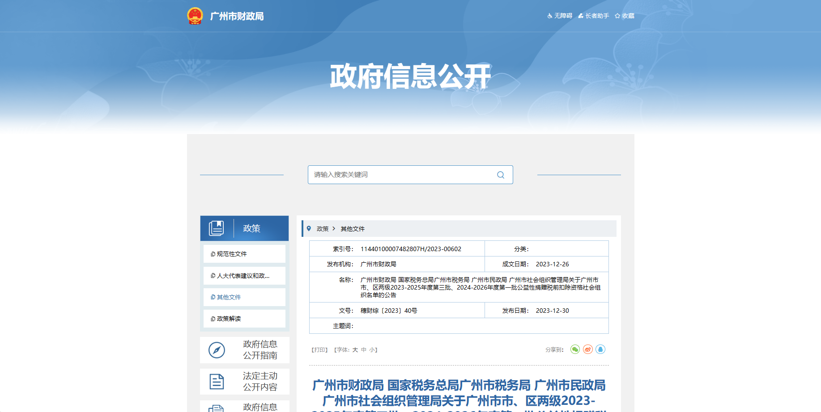Click the document icon for 法定主动公开内容
The image size is (821, 412).
[x=217, y=382]
